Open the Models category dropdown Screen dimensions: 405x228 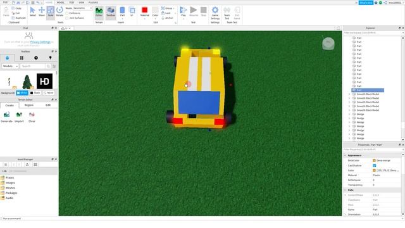click(x=10, y=66)
